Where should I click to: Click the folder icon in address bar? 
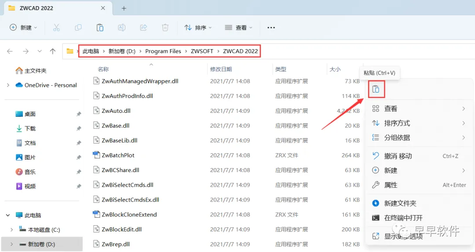click(70, 51)
